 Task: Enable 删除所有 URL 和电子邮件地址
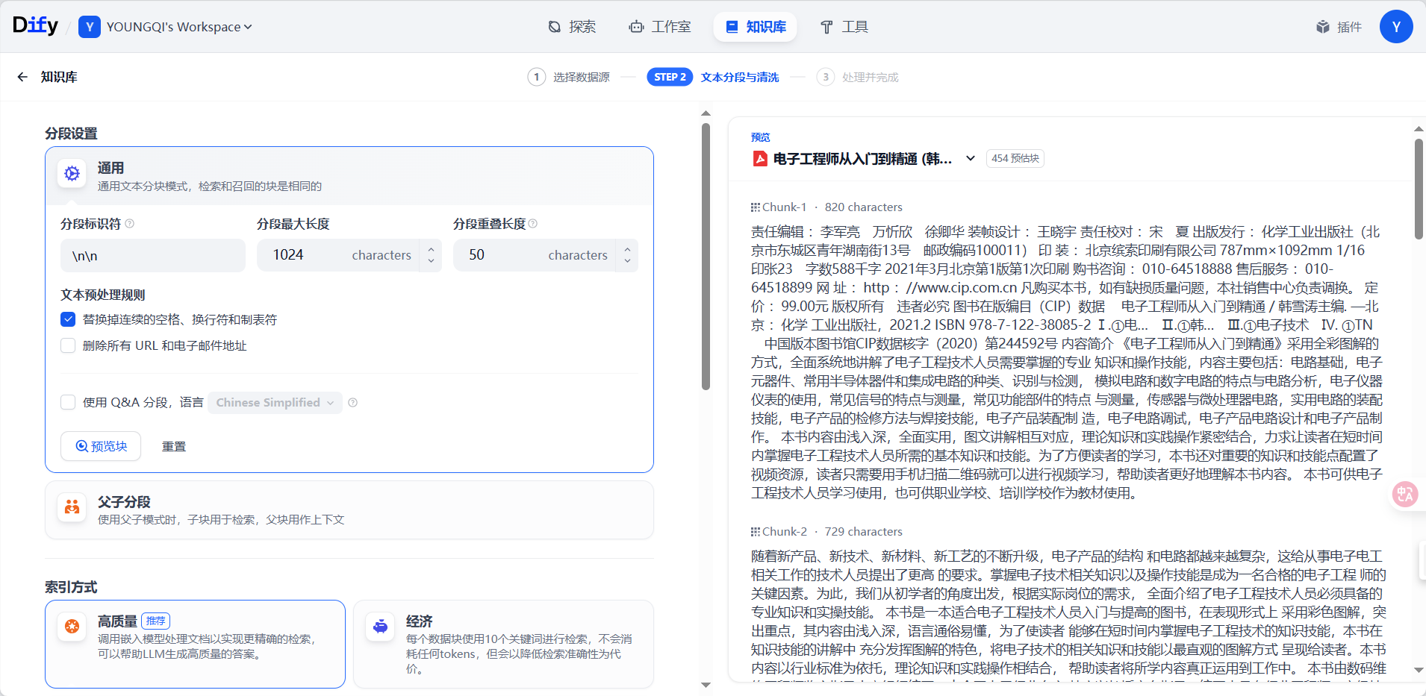click(68, 345)
